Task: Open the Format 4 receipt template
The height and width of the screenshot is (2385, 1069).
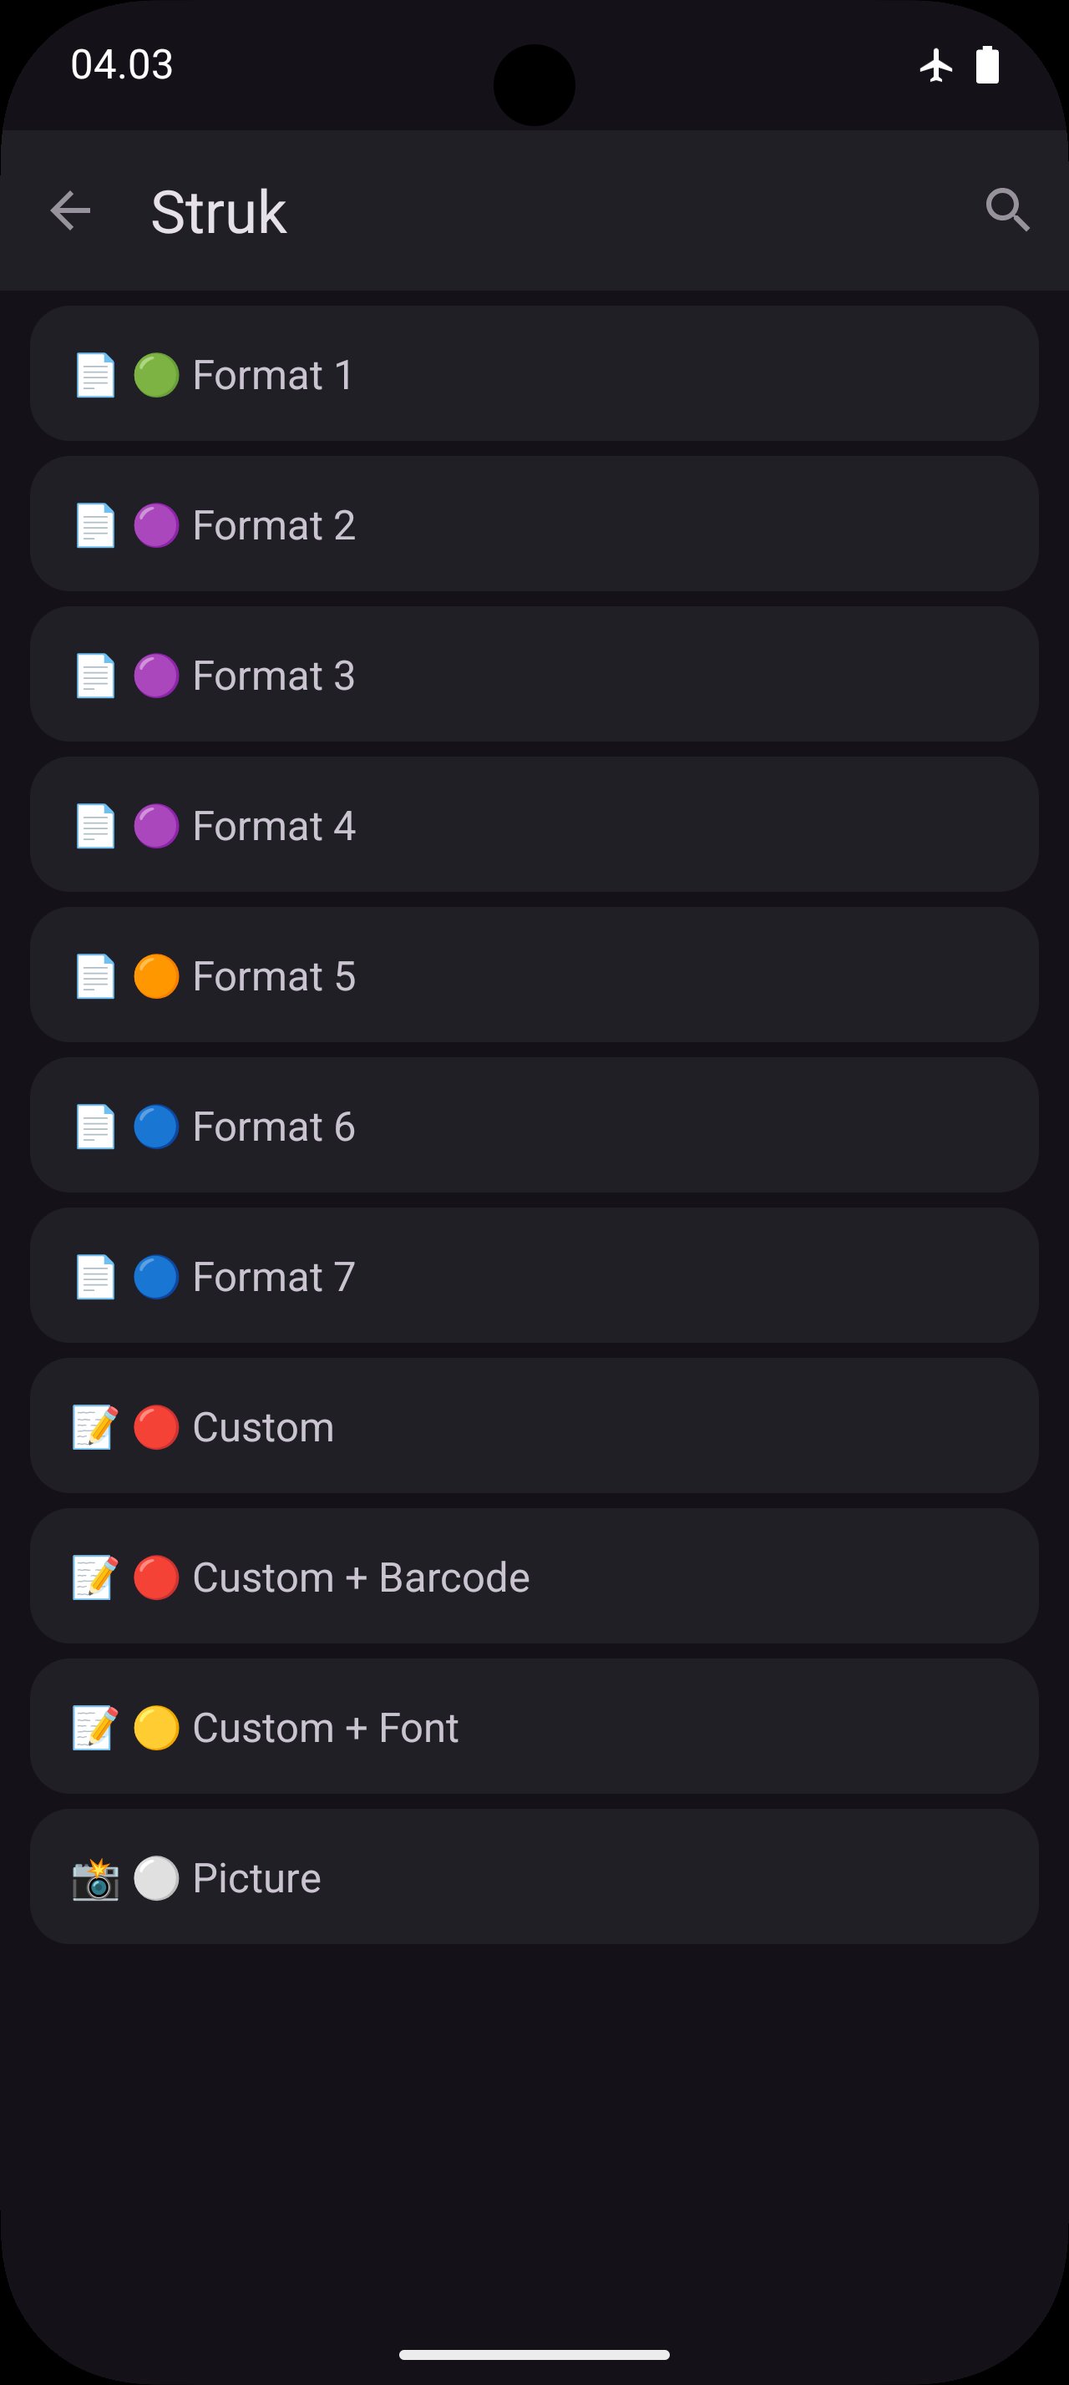Action: point(534,826)
